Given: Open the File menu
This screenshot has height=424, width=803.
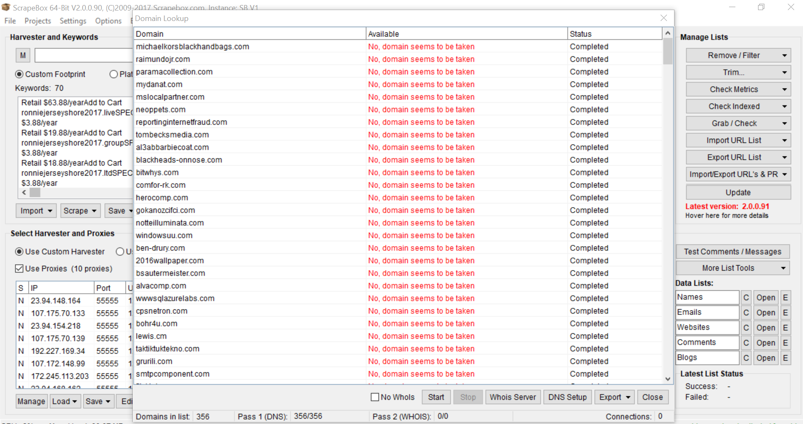Looking at the screenshot, I should pyautogui.click(x=10, y=21).
